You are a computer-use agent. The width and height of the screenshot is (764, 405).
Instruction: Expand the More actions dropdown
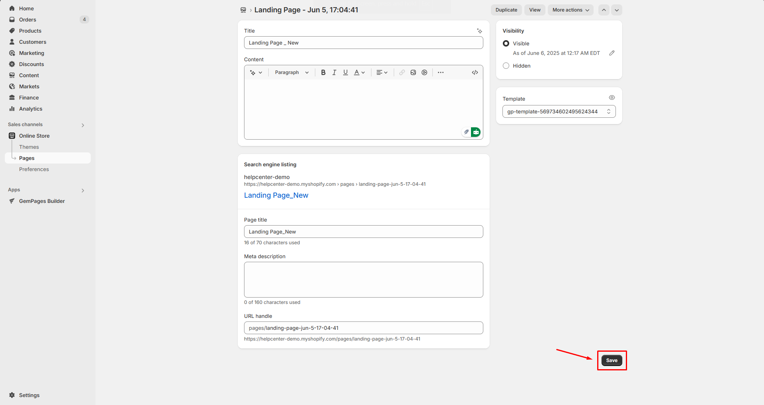(570, 10)
